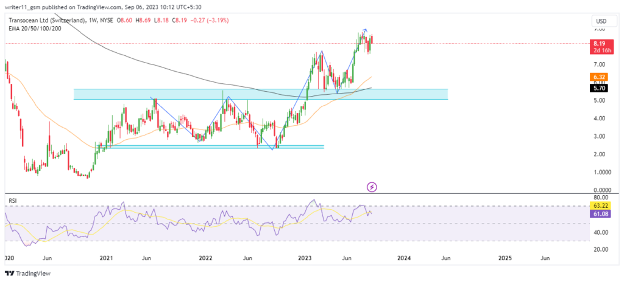Click the 0.0000 price scale label
This screenshot has height=282, width=624.
pos(601,190)
